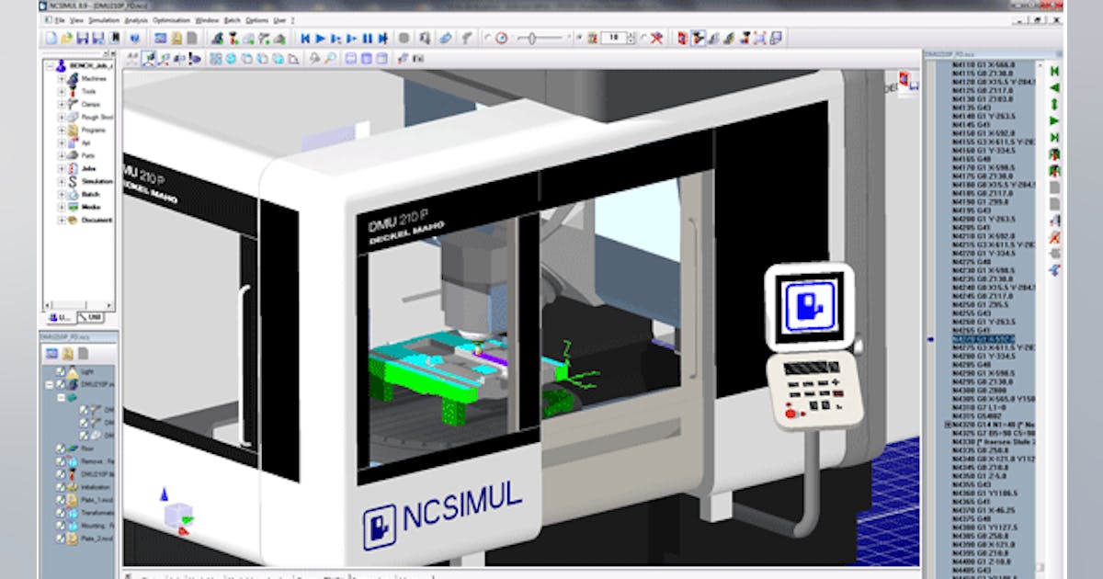This screenshot has width=1103, height=579.
Task: Select the Stop simulation icon
Action: point(403,37)
